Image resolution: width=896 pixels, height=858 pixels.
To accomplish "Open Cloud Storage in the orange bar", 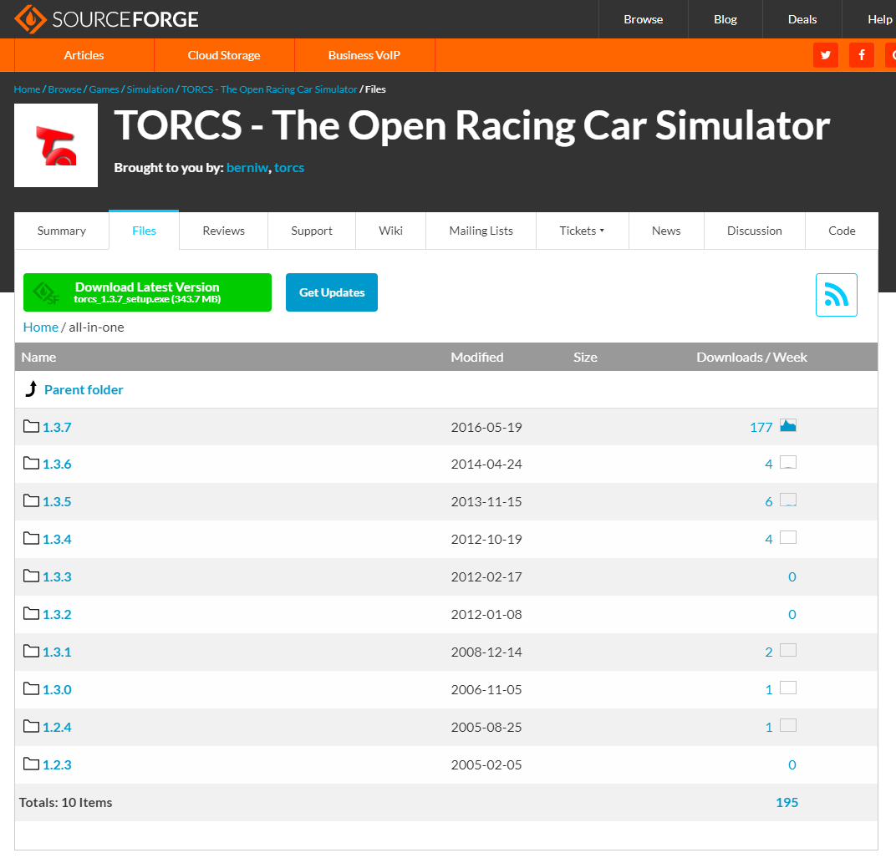I will click(x=224, y=55).
